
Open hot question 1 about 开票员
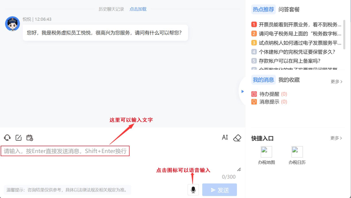(296, 24)
